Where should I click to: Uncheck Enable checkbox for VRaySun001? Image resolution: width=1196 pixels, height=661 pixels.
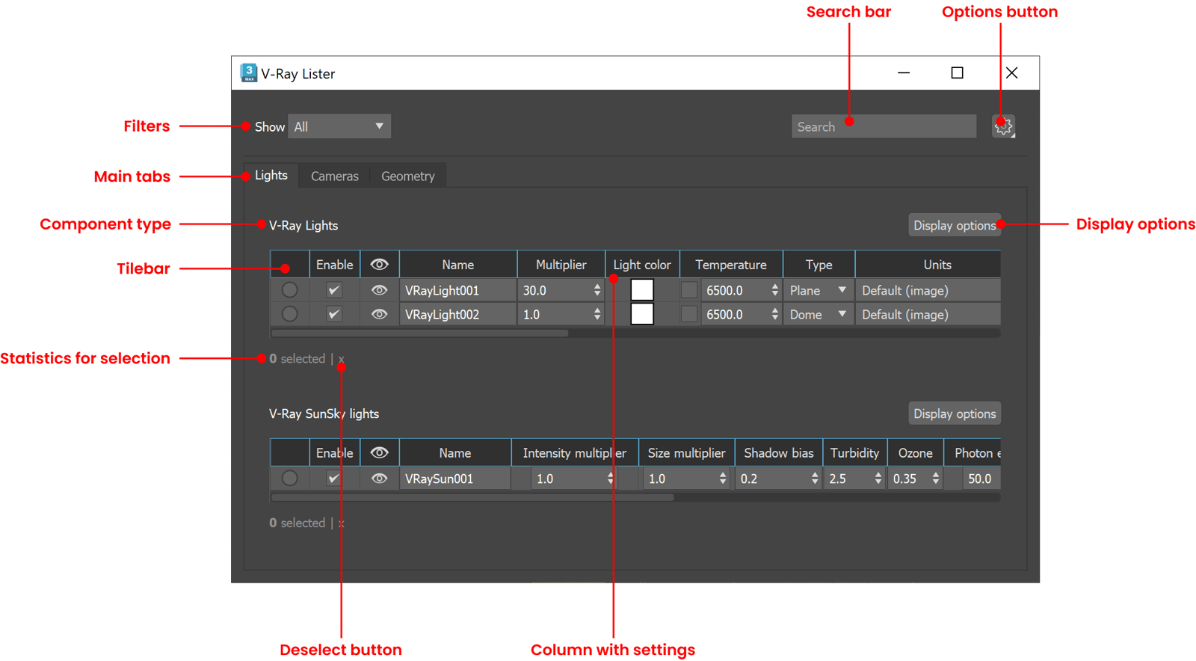coord(334,479)
